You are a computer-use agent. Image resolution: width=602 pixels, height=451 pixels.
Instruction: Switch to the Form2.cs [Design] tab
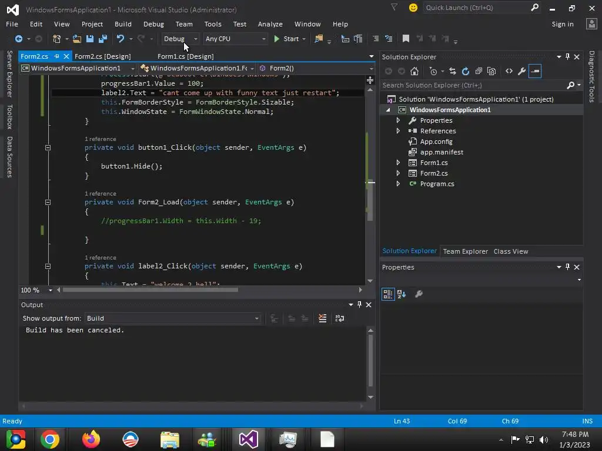102,56
